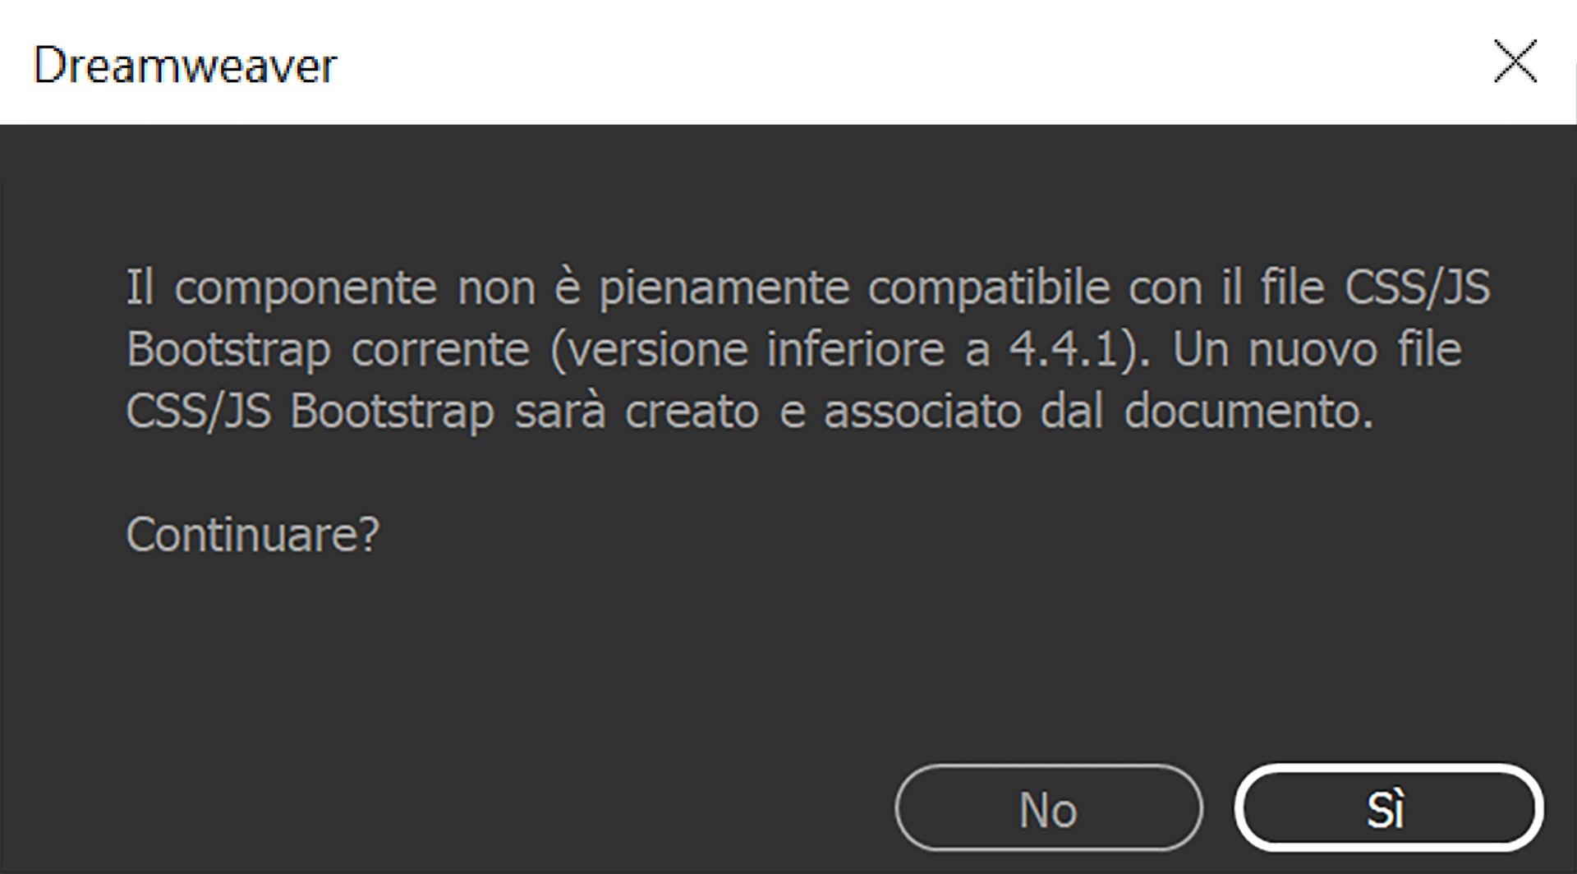Image resolution: width=1577 pixels, height=874 pixels.
Task: Dismiss the dialog with the X button
Action: [x=1516, y=62]
